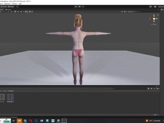Toggle scene effects icon
The image size is (164, 123).
21,12
